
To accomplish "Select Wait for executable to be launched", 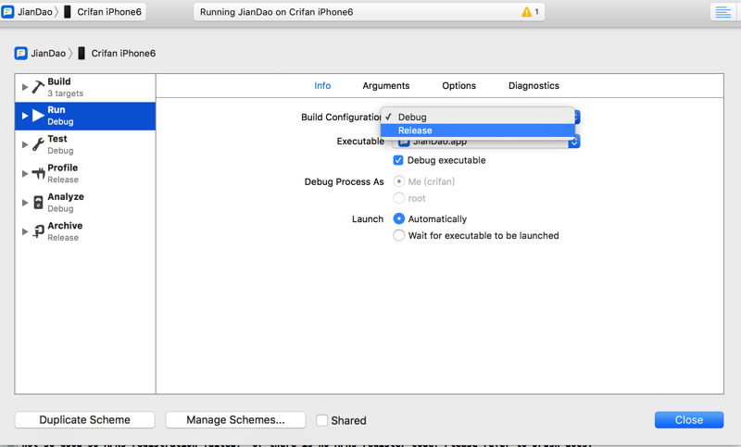I will 399,235.
